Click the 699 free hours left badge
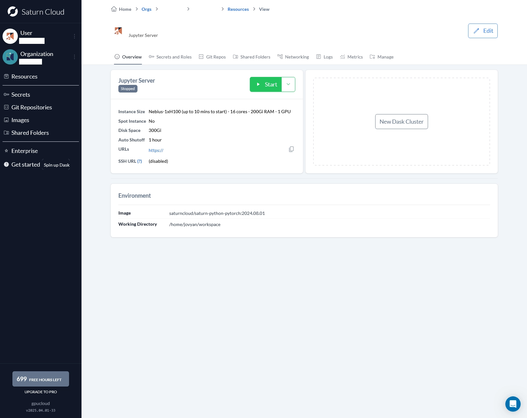This screenshot has width=527, height=418. tap(41, 379)
